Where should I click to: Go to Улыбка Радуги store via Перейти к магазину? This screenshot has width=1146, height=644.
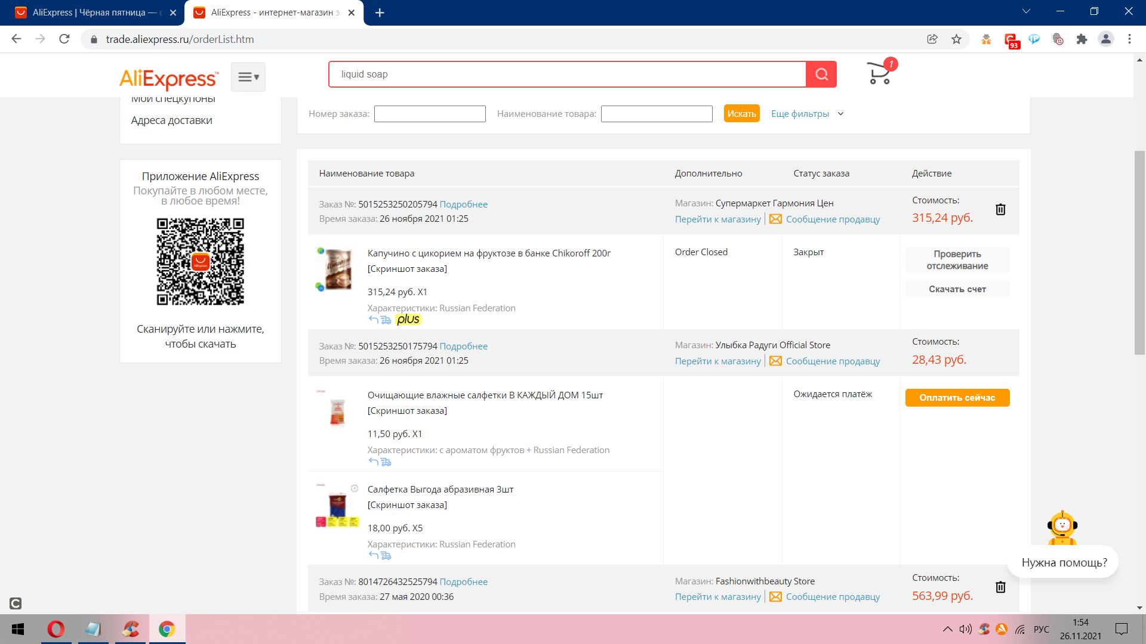(x=718, y=361)
